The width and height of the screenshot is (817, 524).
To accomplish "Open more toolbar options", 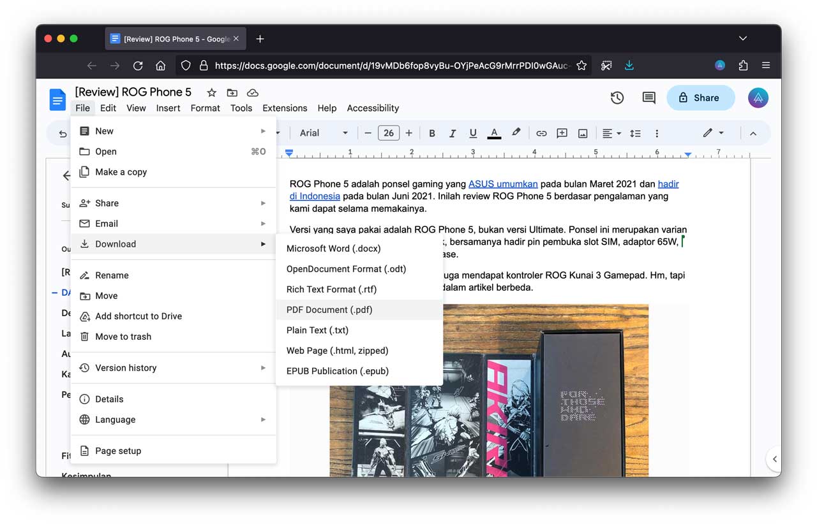I will tap(657, 133).
